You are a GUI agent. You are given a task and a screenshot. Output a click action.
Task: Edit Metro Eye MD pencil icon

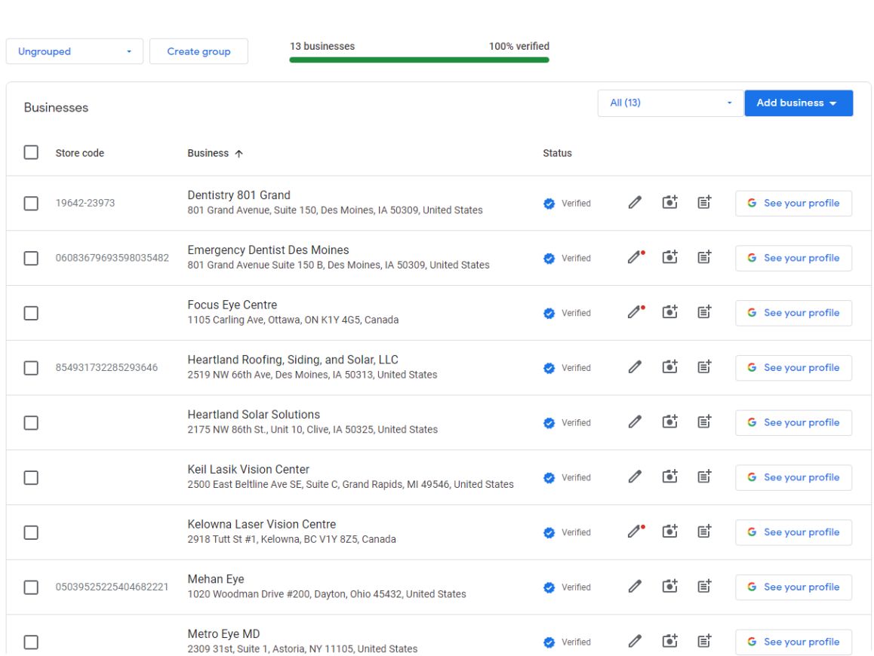point(635,641)
